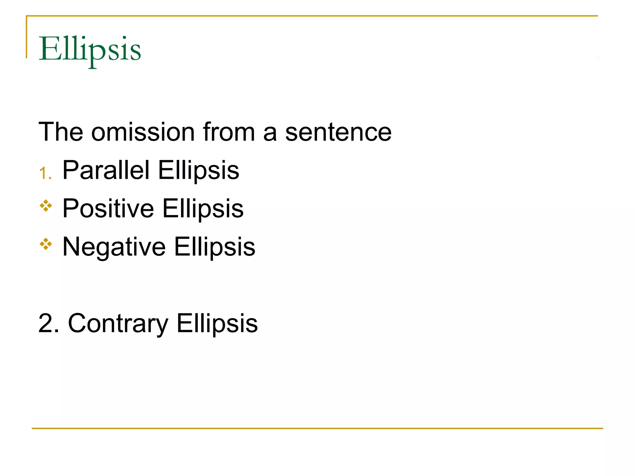635x476 pixels.
Task: Click the word from in the definition line
Action: [229, 132]
